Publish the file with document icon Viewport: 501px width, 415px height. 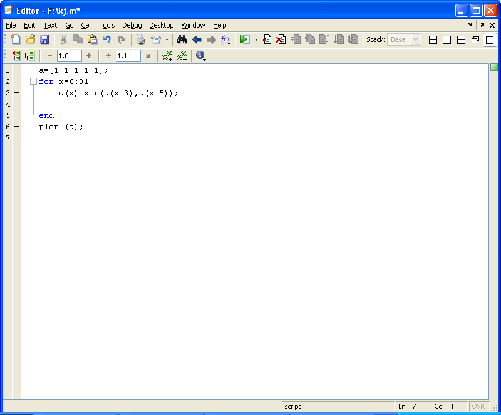156,39
